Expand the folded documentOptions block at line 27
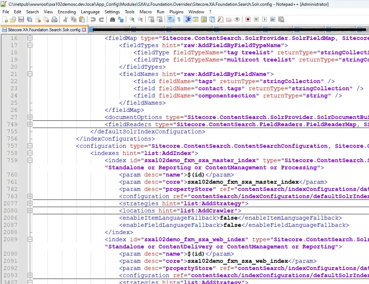The height and width of the screenshot is (284, 369). [x=30, y=117]
